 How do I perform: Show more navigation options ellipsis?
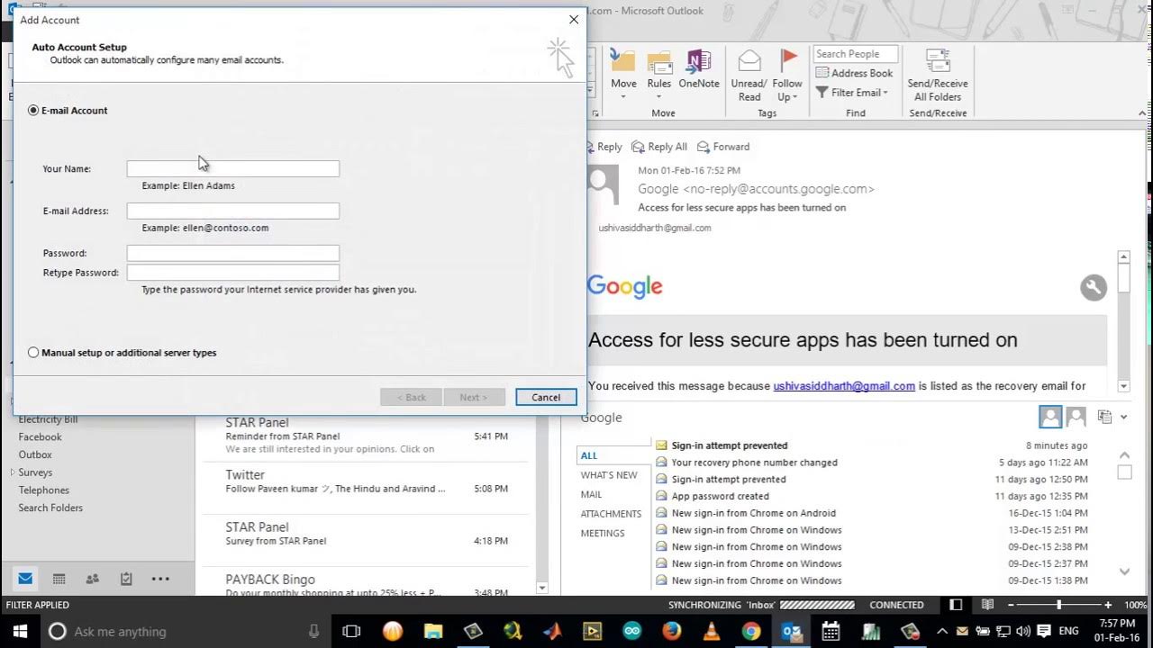click(x=160, y=579)
